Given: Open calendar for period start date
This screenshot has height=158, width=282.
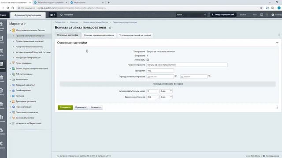Looking at the screenshot, I should (175, 76).
